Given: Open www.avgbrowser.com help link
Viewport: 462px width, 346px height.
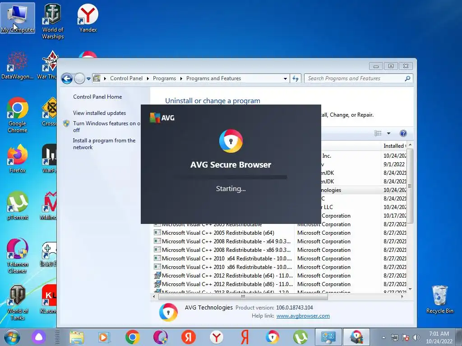Looking at the screenshot, I should [303, 316].
